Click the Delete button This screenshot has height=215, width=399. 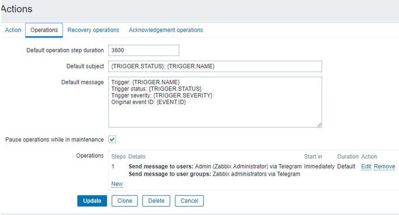pyautogui.click(x=156, y=201)
